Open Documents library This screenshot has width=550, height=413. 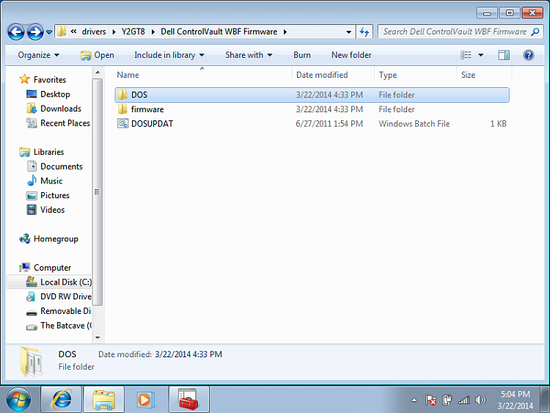coord(62,167)
